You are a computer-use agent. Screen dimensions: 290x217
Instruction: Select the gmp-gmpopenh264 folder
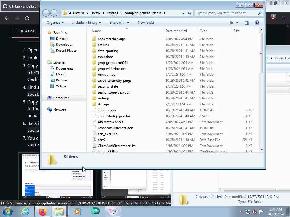click(x=112, y=62)
